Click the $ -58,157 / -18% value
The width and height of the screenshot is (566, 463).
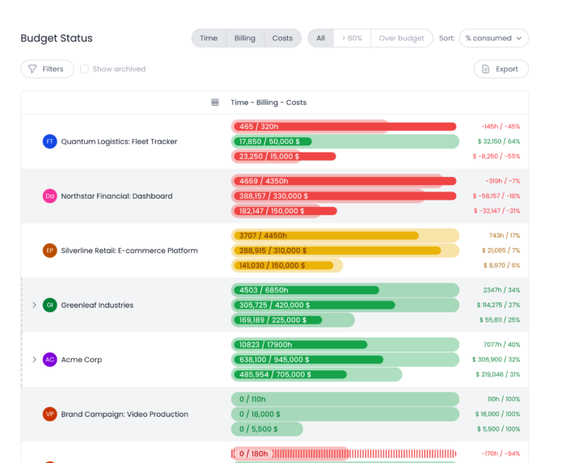pyautogui.click(x=496, y=196)
